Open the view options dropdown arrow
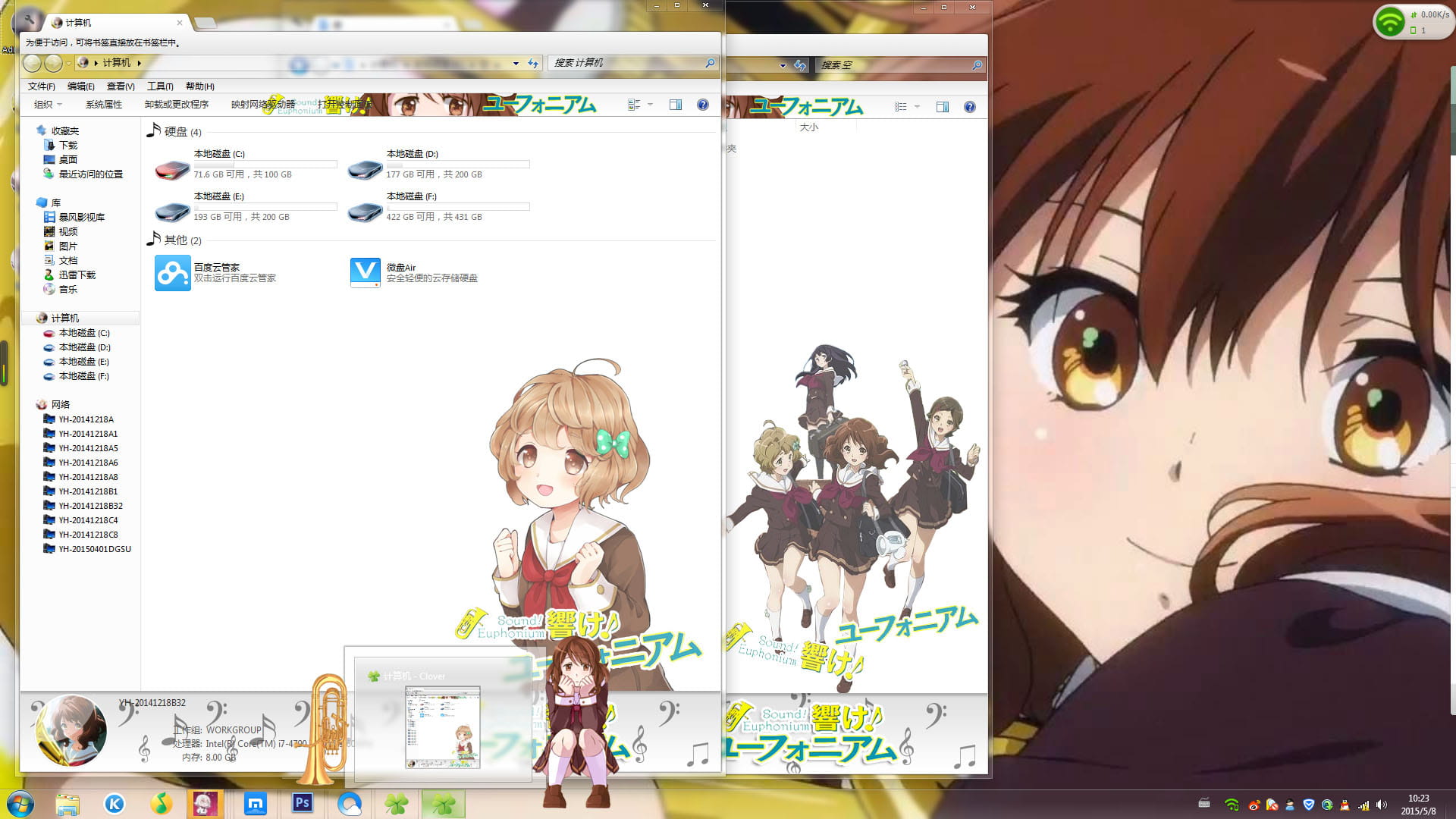 point(649,105)
